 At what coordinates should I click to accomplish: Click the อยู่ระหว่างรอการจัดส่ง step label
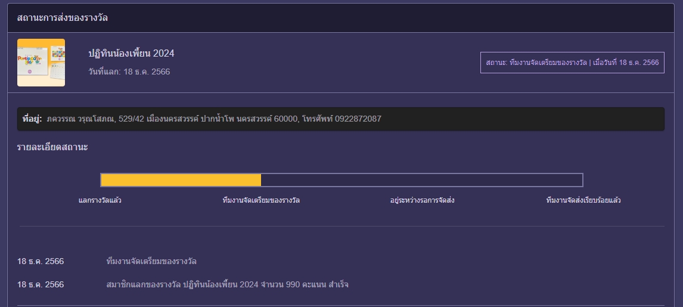pyautogui.click(x=422, y=200)
